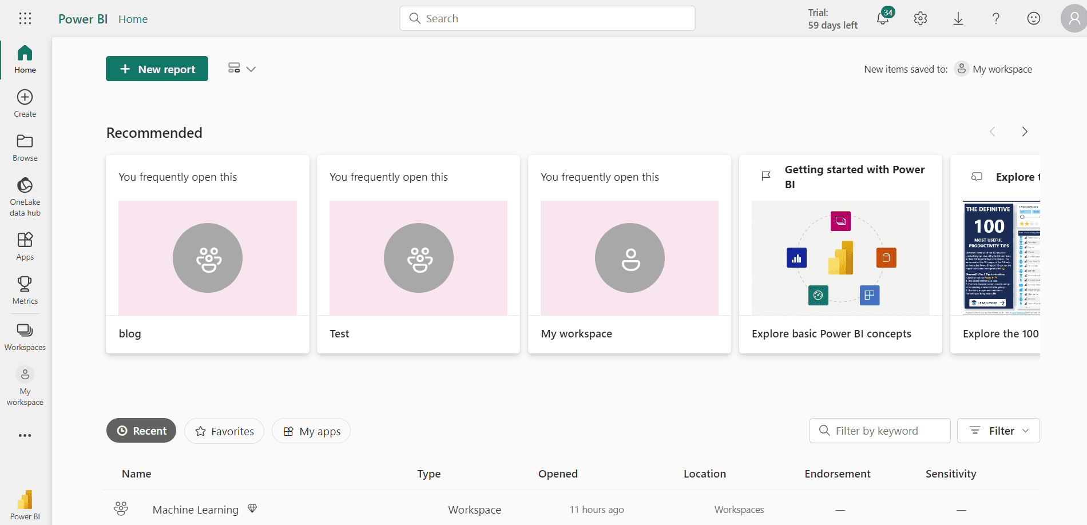
Task: Sort by the Location column header
Action: pos(705,474)
